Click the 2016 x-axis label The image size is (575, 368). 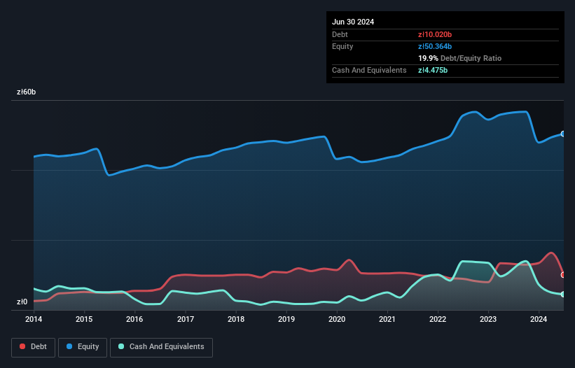(134, 319)
